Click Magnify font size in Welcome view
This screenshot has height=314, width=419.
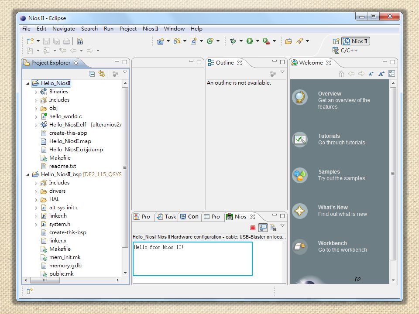tap(381, 74)
